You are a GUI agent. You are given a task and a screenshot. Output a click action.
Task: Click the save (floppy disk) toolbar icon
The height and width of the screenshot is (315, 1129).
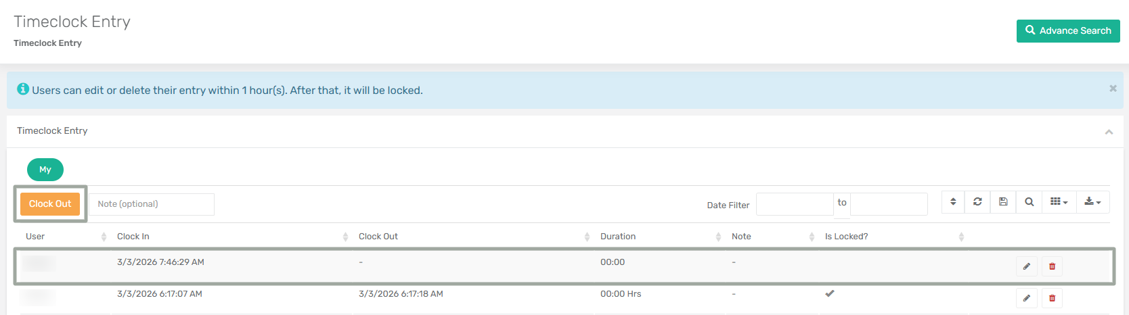1003,202
